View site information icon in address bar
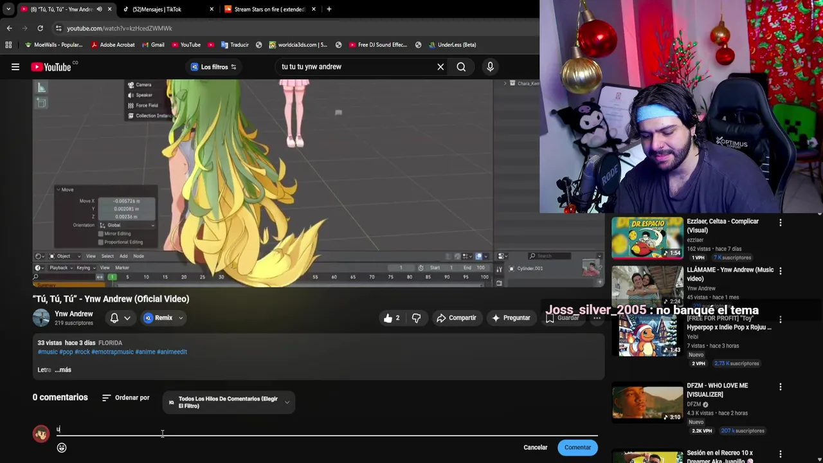This screenshot has height=463, width=823. pyautogui.click(x=58, y=28)
